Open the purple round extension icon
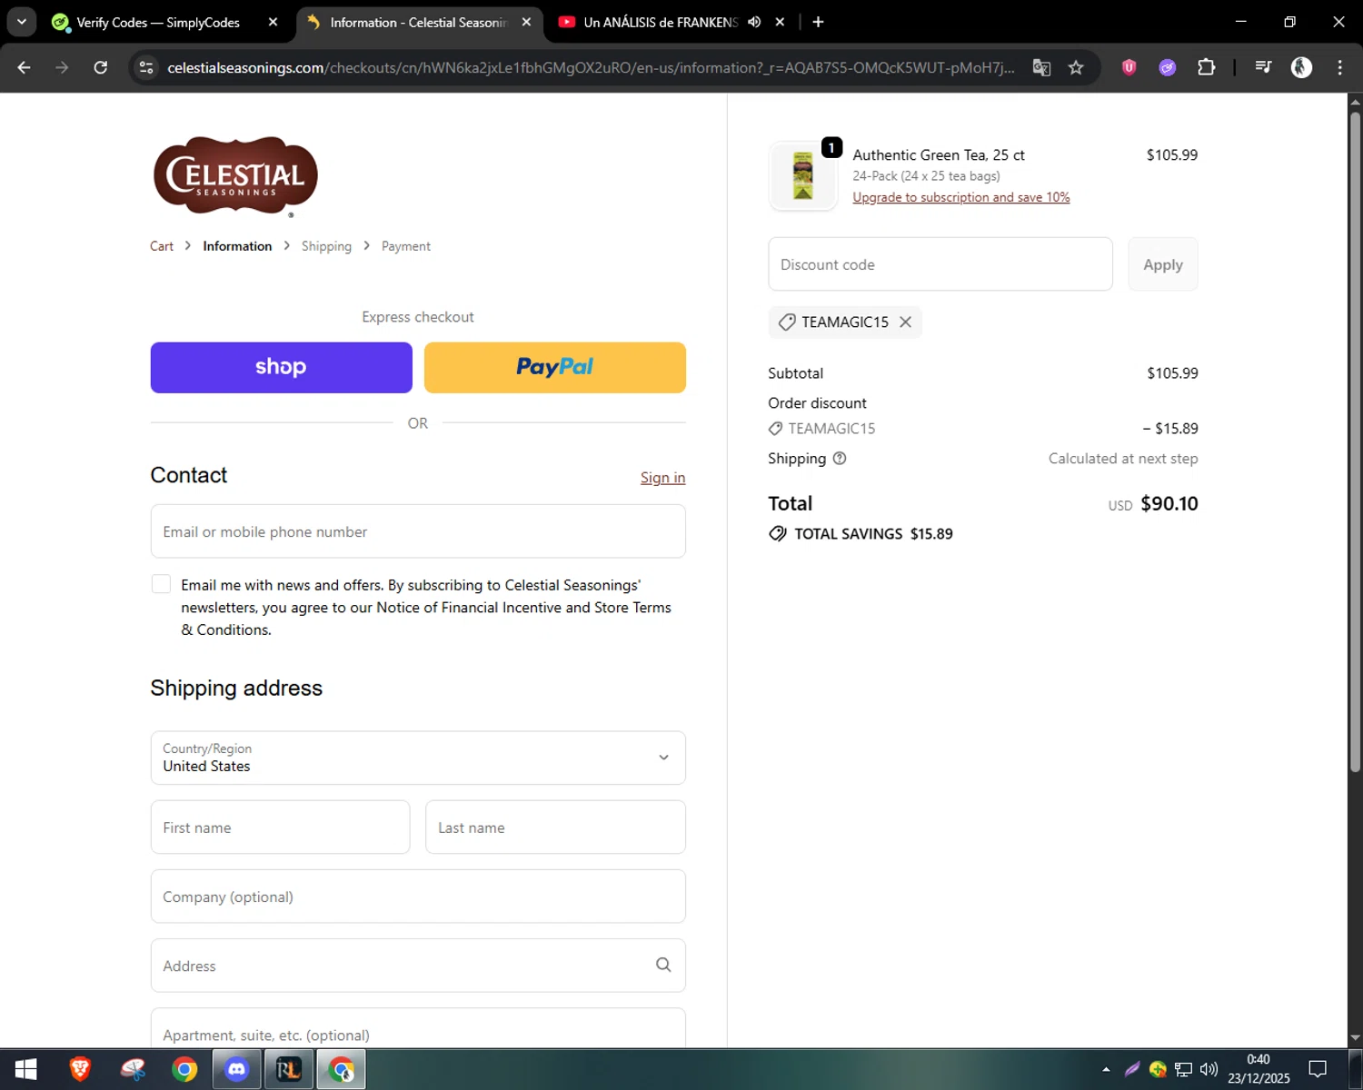Screen dimensions: 1363x1090 1168,67
